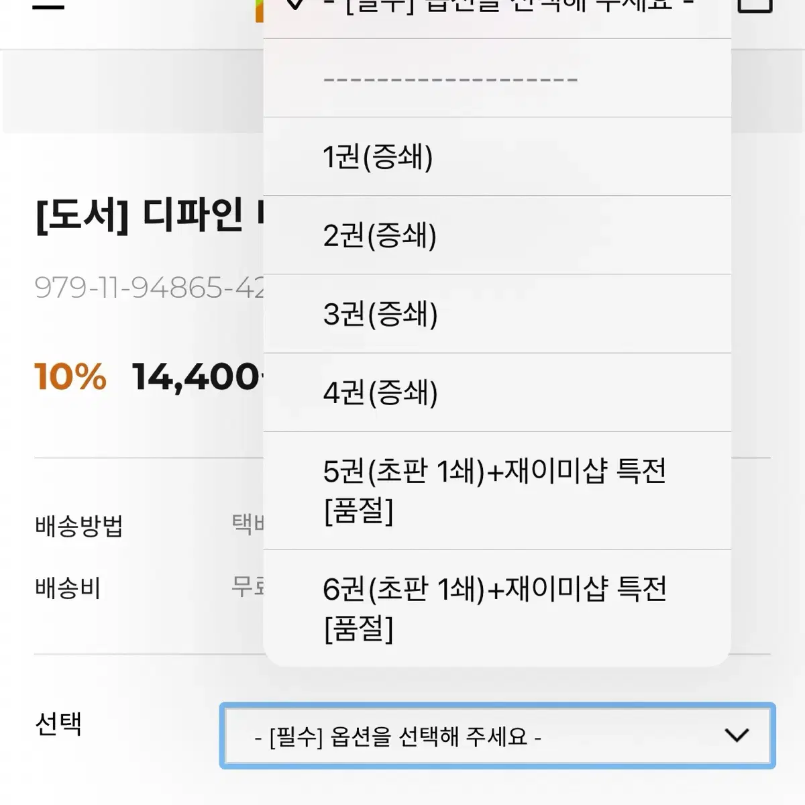This screenshot has height=805, width=805.
Task: Open the shopping cart icon
Action: tap(755, 5)
